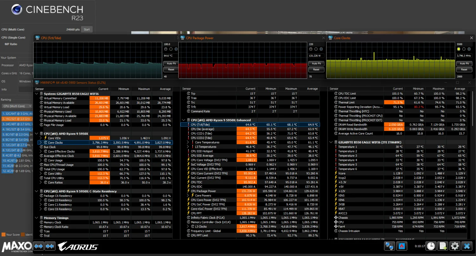Open the network remote monitoring icon in HWiNFO
Image resolution: width=476 pixels, height=256 pixels.
tap(389, 246)
